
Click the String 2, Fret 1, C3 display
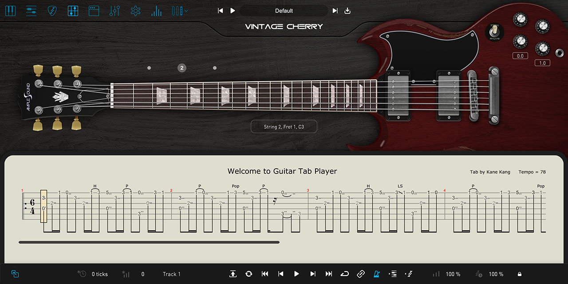(x=284, y=127)
